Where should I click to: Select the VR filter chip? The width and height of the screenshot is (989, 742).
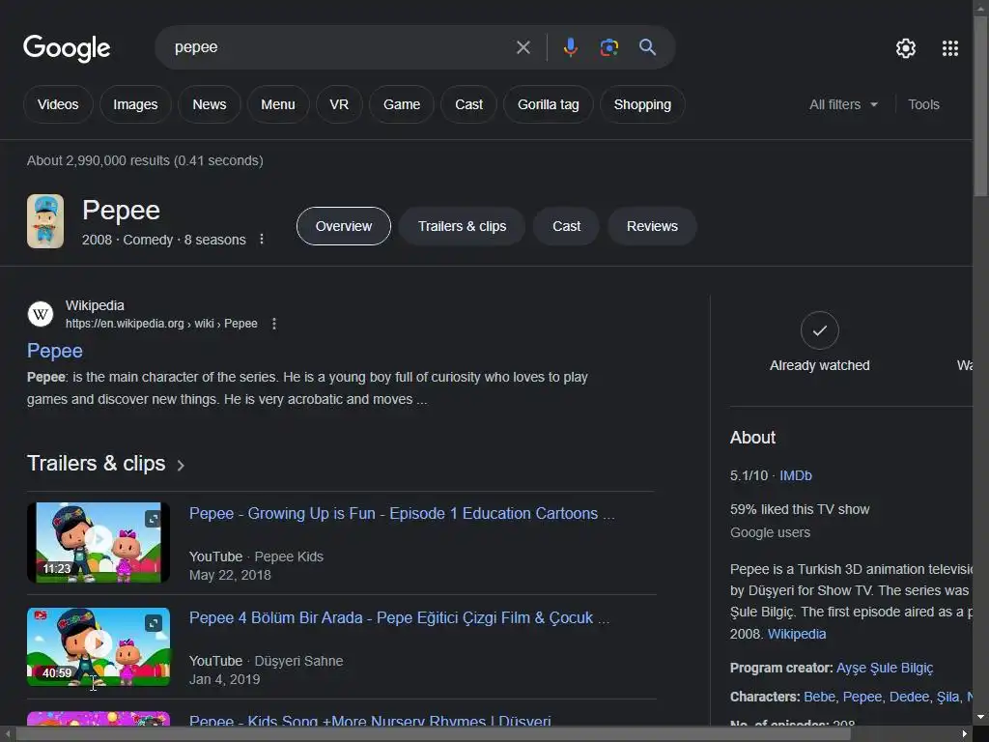pyautogui.click(x=339, y=104)
